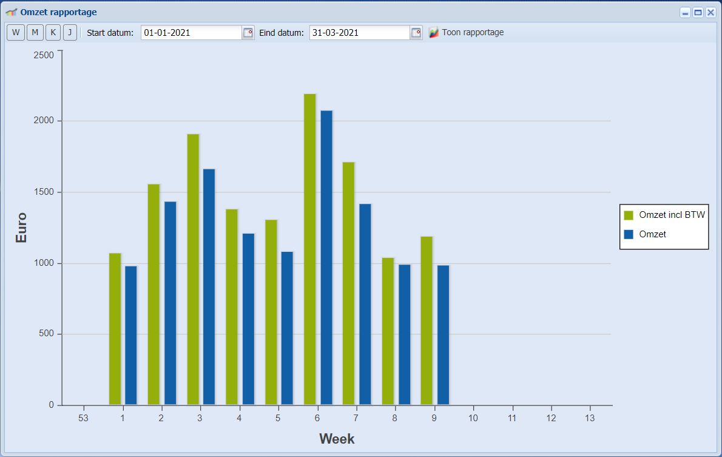This screenshot has height=457, width=722.
Task: Close the Omzet rapportage window
Action: pos(710,13)
